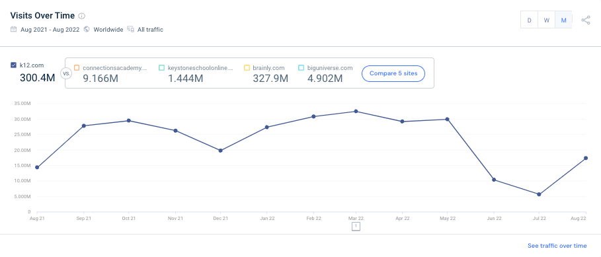Tick the brainly.com checkbox
Image resolution: width=601 pixels, height=257 pixels.
click(x=247, y=68)
